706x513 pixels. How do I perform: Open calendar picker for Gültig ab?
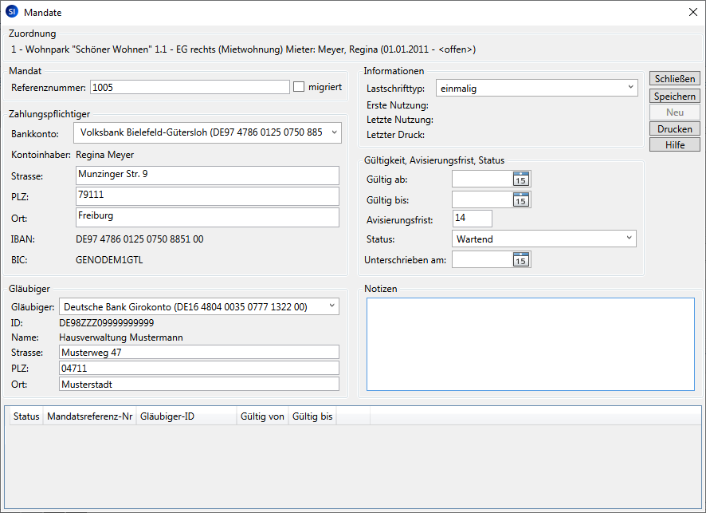coord(520,179)
